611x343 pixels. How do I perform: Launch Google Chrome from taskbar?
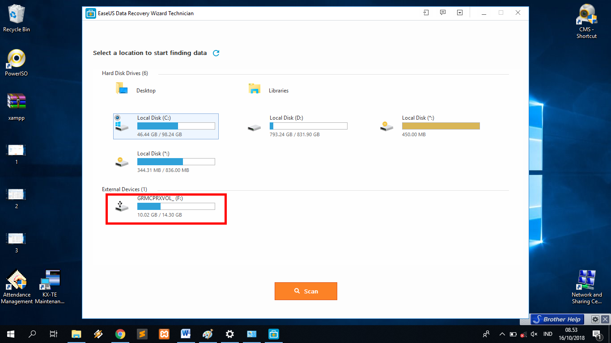click(120, 334)
